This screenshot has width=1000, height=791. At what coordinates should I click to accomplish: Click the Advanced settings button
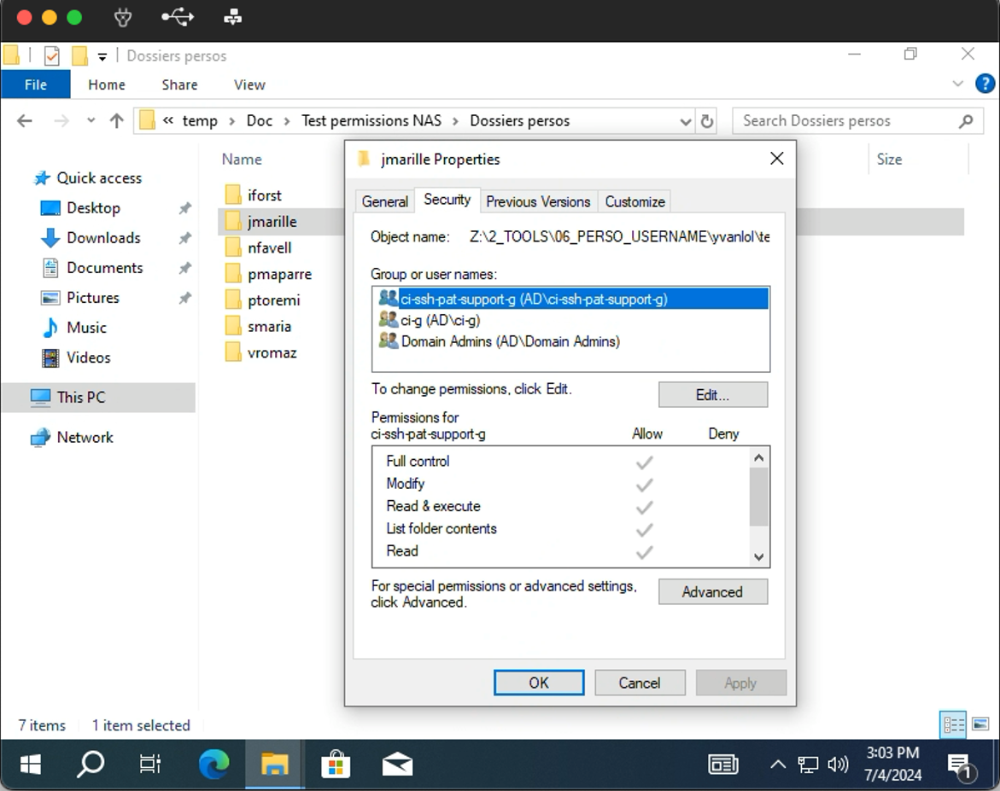[x=712, y=591]
